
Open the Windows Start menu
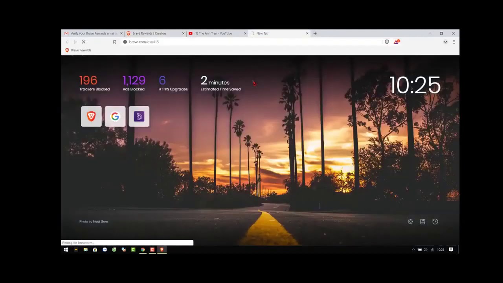pos(66,250)
